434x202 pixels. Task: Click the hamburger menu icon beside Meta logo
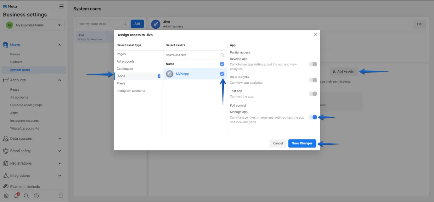(61, 6)
